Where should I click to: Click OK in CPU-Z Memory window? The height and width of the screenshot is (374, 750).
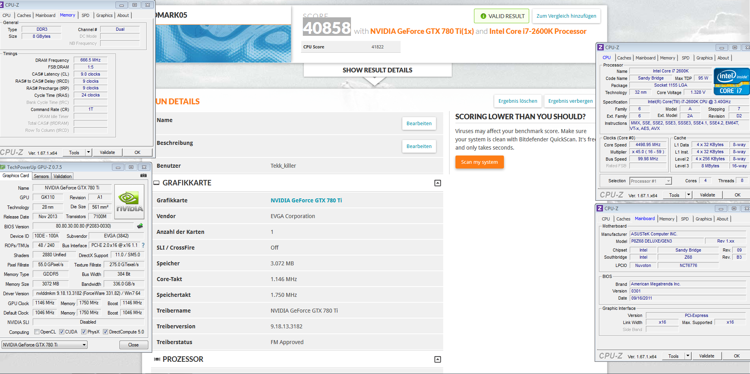click(137, 152)
